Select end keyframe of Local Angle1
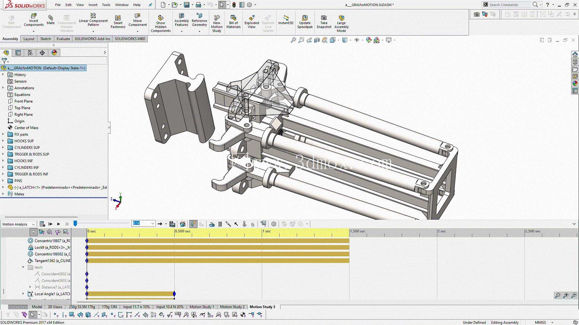 tap(174, 294)
